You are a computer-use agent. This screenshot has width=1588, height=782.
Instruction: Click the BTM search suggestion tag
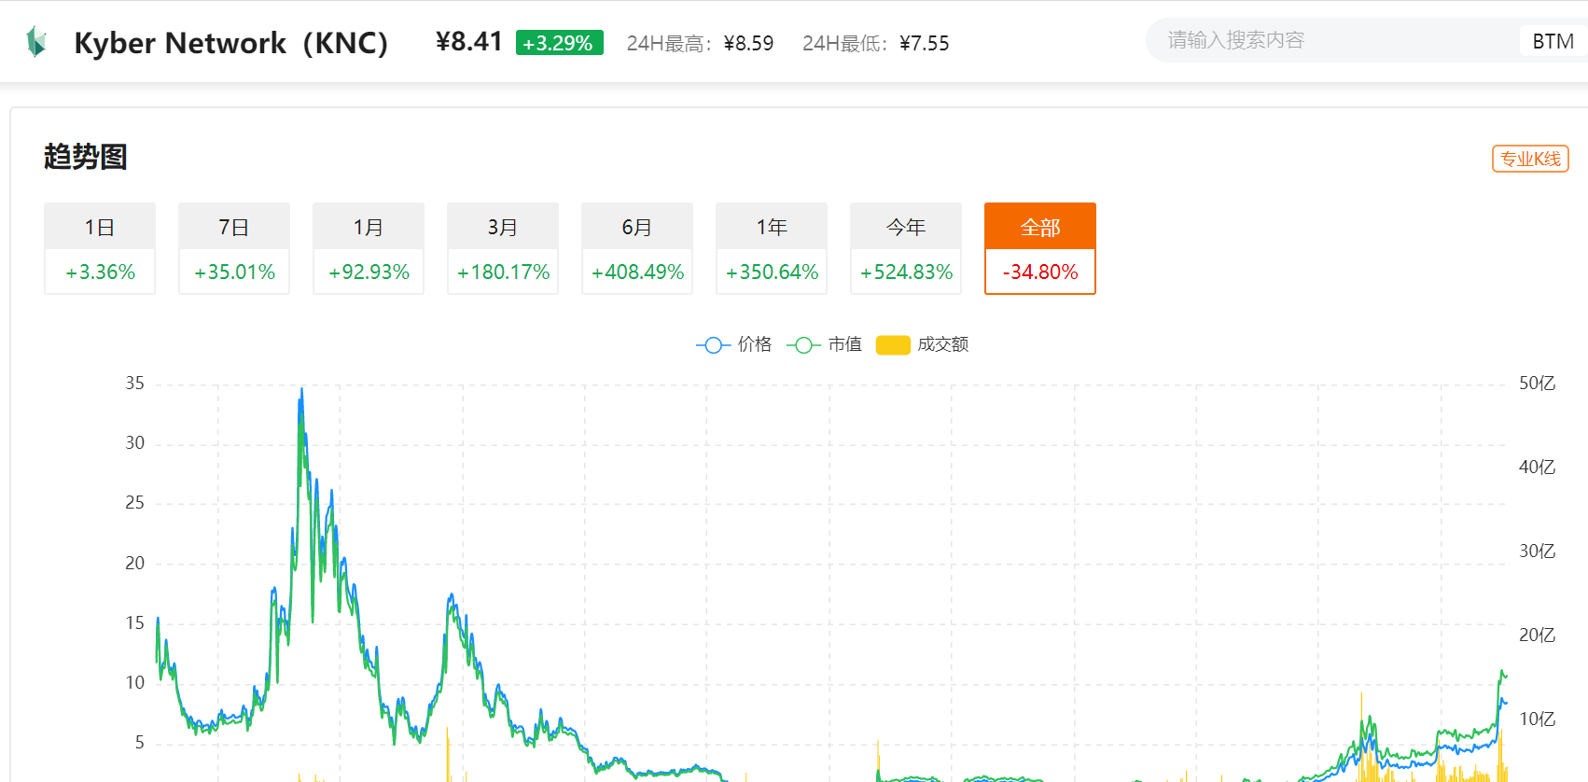click(x=1553, y=41)
